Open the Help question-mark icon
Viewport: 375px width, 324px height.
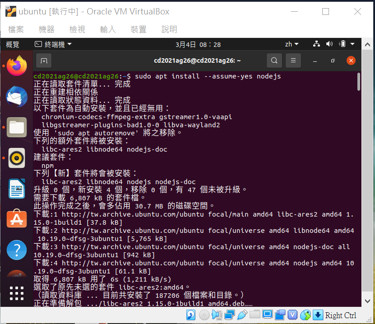coord(17,250)
